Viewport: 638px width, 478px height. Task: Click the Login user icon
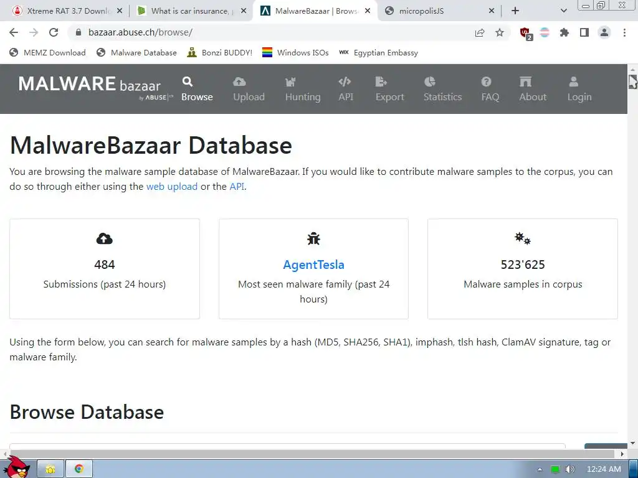click(x=574, y=82)
